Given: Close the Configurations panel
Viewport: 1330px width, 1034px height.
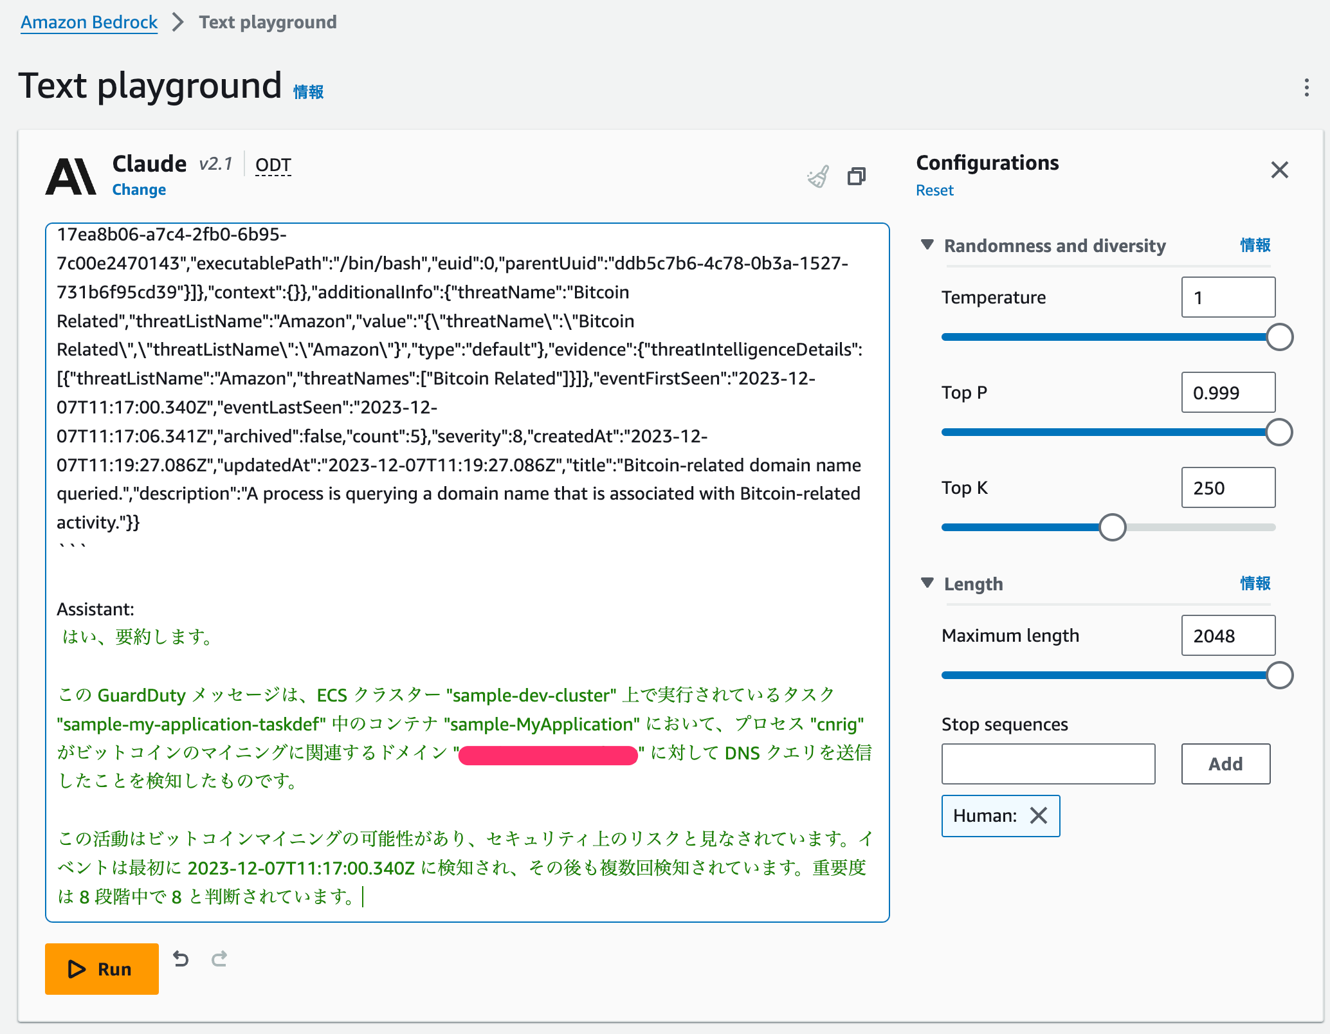Looking at the screenshot, I should [1280, 170].
